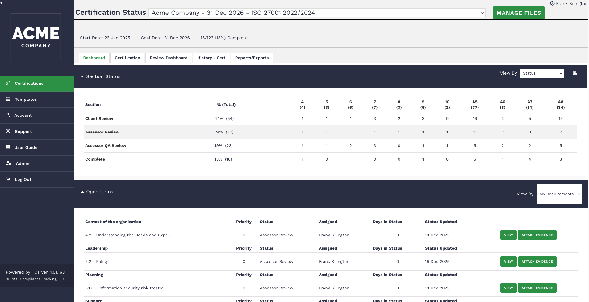Log Out using the sidebar icon

click(8, 179)
